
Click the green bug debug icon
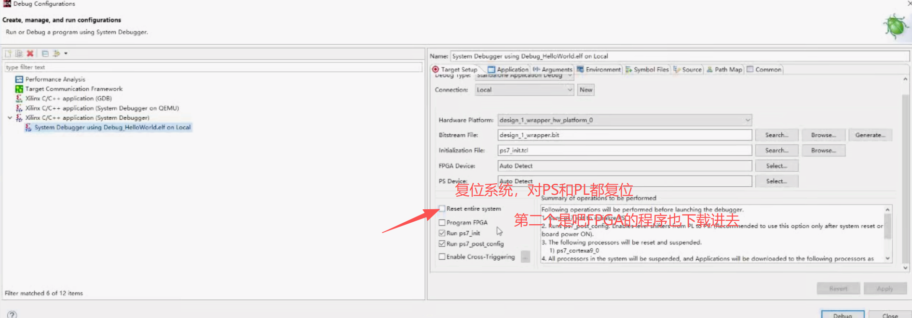(x=896, y=26)
